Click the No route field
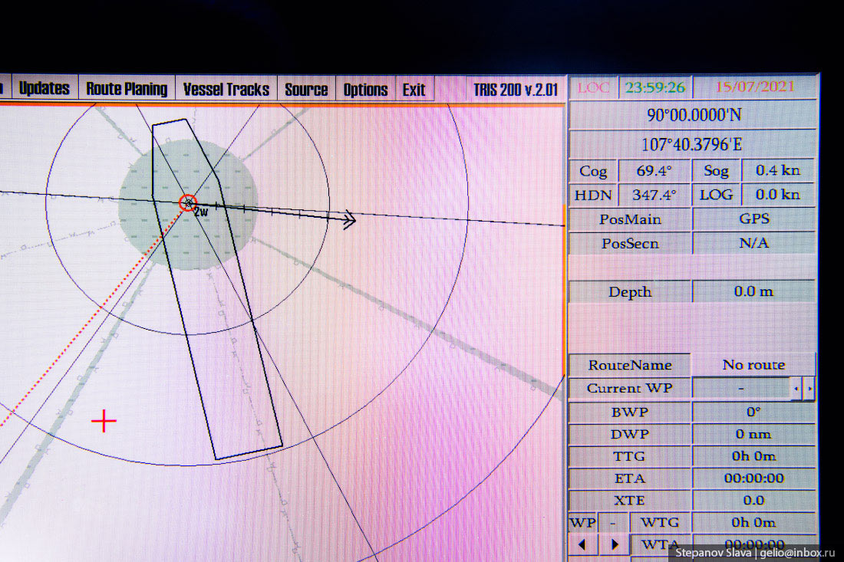Screen dimensions: 844x562 [753, 365]
